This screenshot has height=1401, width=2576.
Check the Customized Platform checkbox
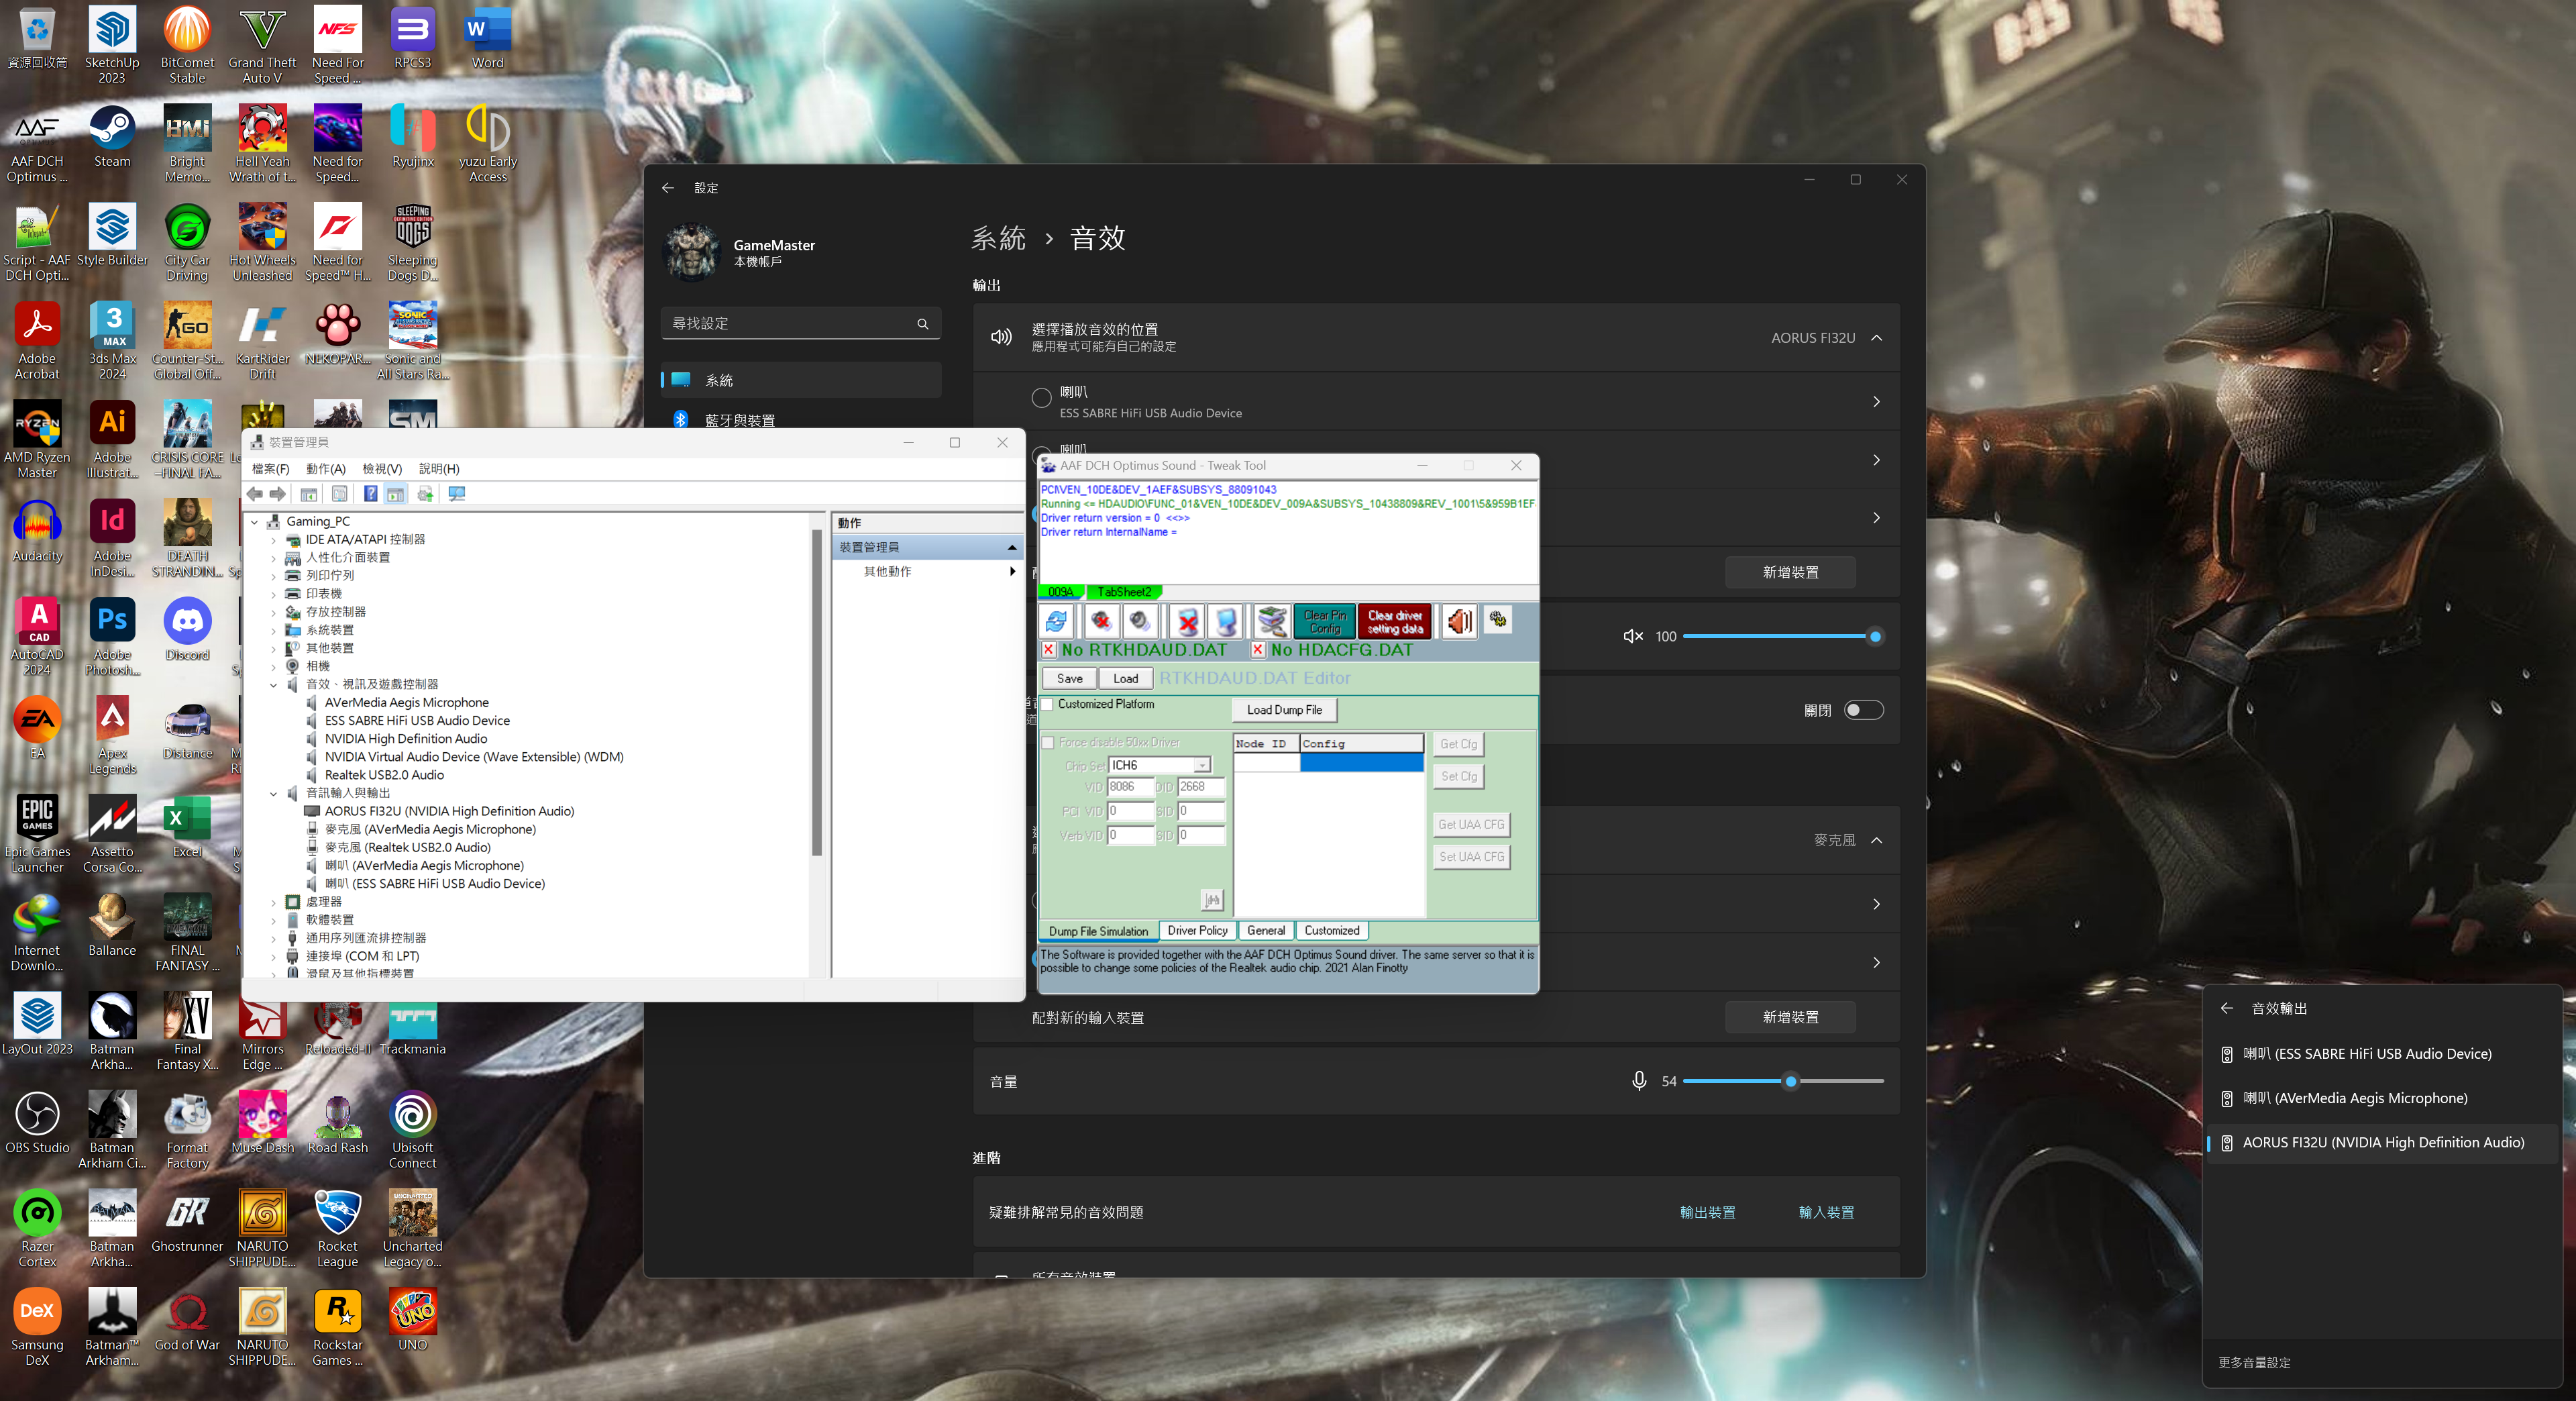(1048, 704)
